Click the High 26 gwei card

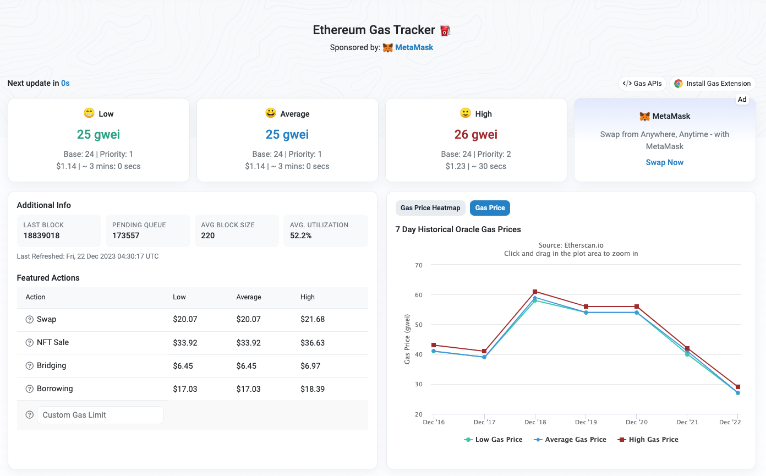476,140
